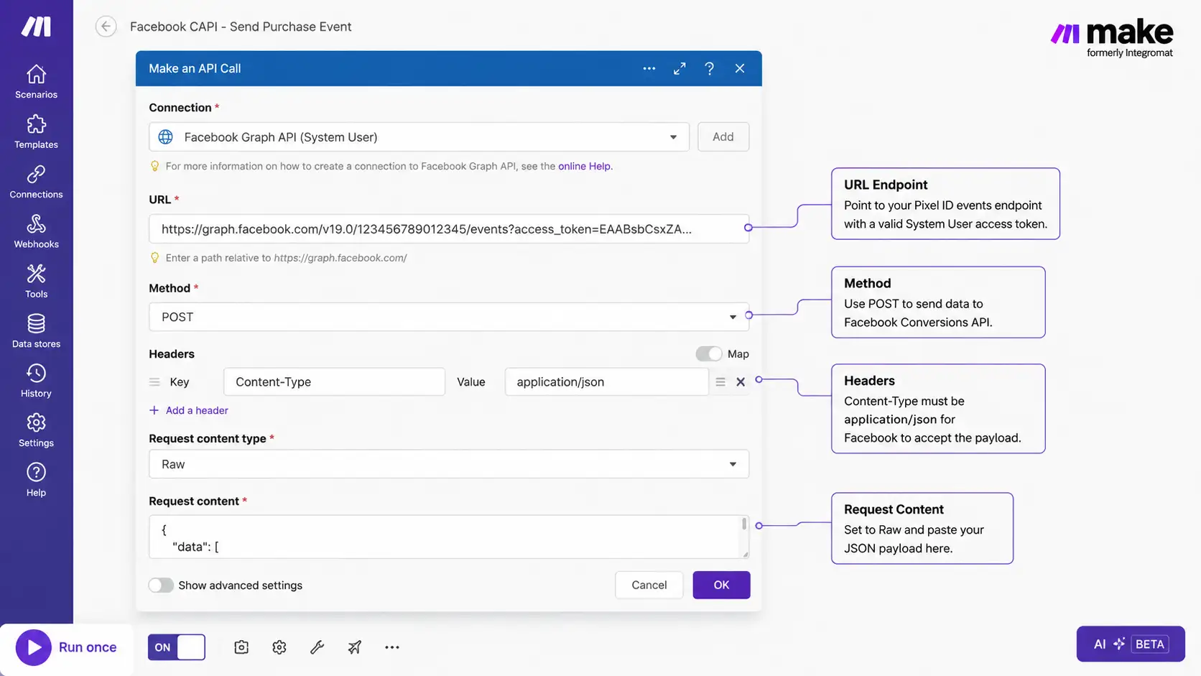This screenshot has width=1201, height=676.
Task: Follow the online Help link
Action: pyautogui.click(x=584, y=166)
